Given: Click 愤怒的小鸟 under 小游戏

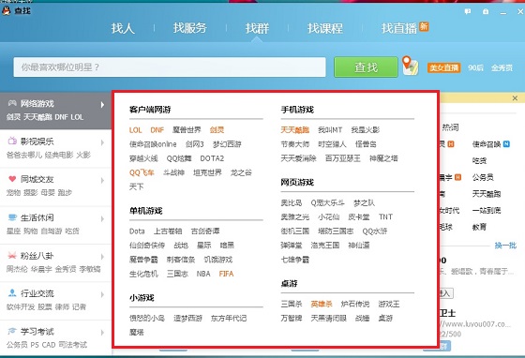Looking at the screenshot, I should click(x=147, y=318).
